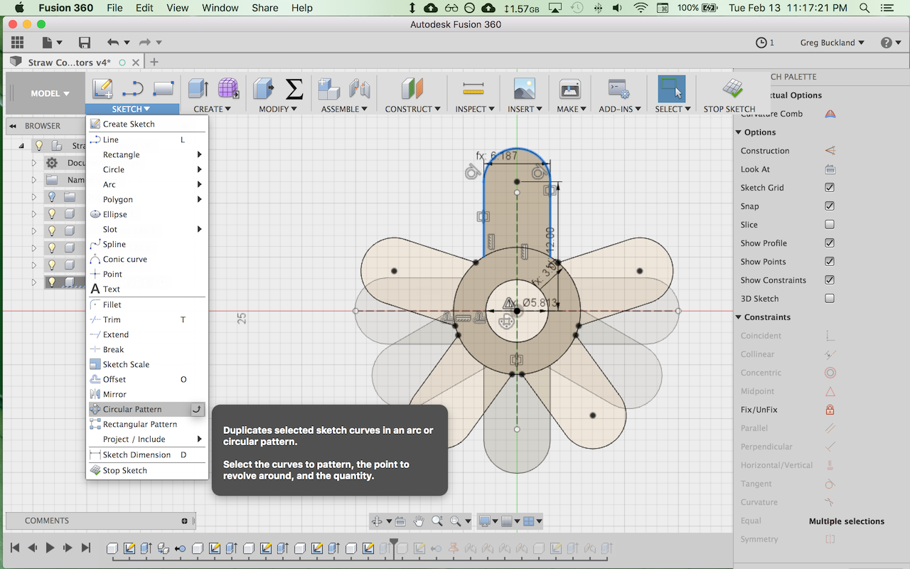Screen dimensions: 910x569
Task: Toggle lightbulb visibility of root component
Action: pyautogui.click(x=39, y=146)
